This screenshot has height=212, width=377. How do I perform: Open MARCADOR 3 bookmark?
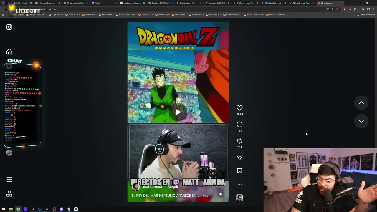[106, 15]
